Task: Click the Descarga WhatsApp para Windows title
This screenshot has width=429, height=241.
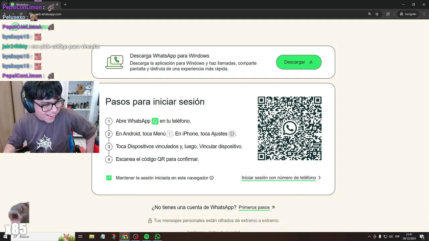Action: (170, 56)
